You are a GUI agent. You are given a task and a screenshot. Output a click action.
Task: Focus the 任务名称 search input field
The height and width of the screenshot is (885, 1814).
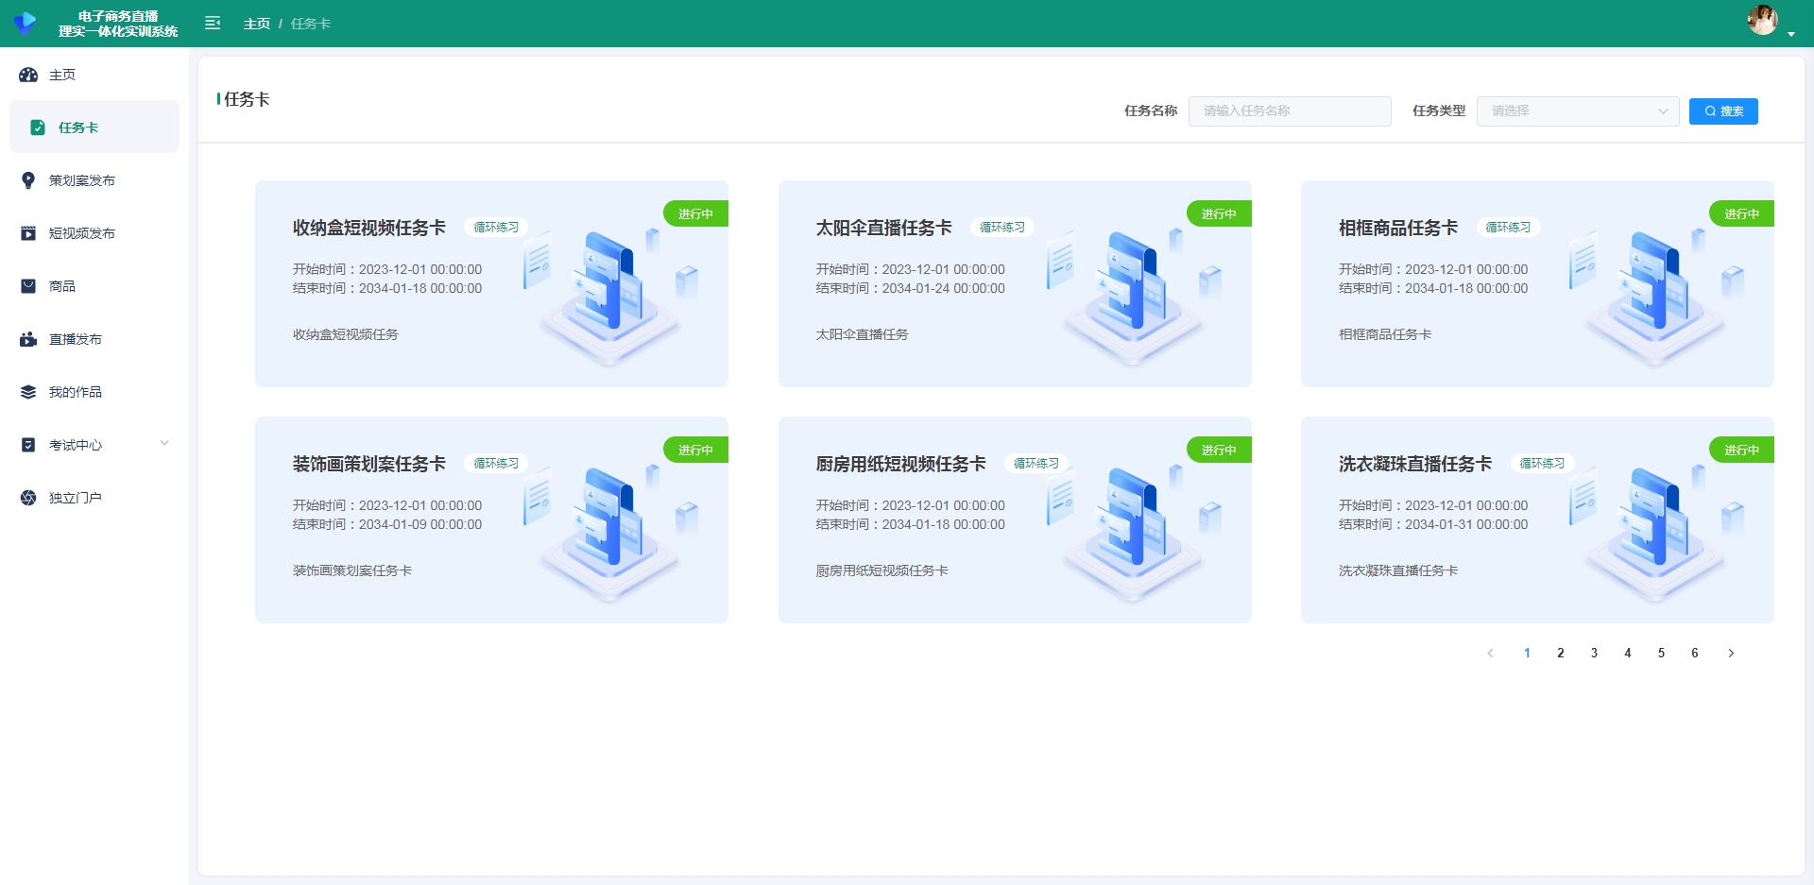click(1289, 111)
